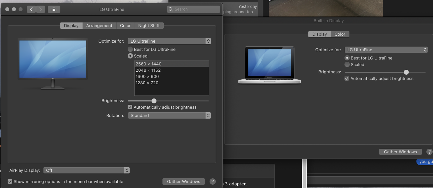Click the LG UltraFine window title
This screenshot has height=188, width=433.
[x=112, y=9]
